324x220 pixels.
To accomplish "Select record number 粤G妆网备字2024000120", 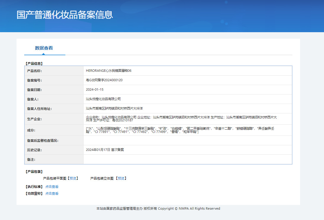I will pyautogui.click(x=104, y=80).
